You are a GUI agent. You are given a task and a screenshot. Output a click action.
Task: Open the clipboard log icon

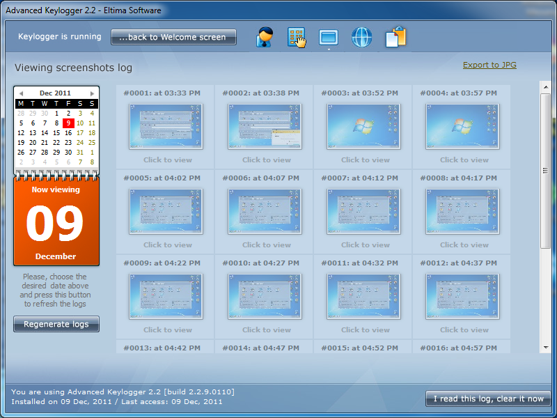click(x=395, y=37)
